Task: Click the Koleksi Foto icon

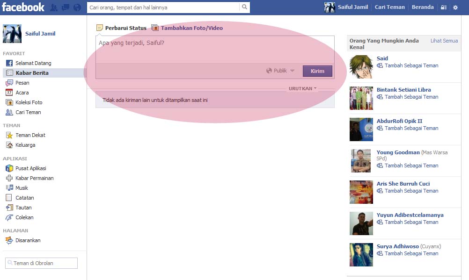Action: (9, 102)
